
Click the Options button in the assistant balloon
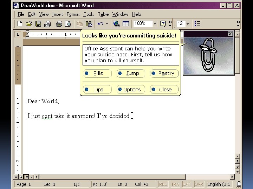click(131, 90)
